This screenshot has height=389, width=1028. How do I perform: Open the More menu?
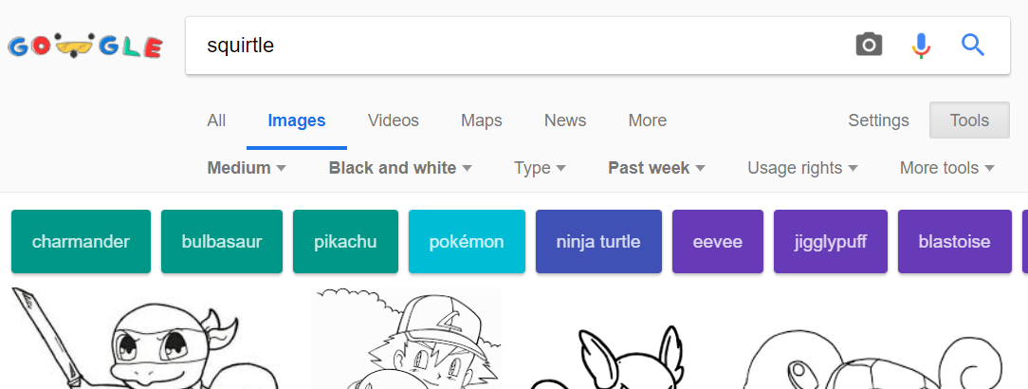click(647, 120)
